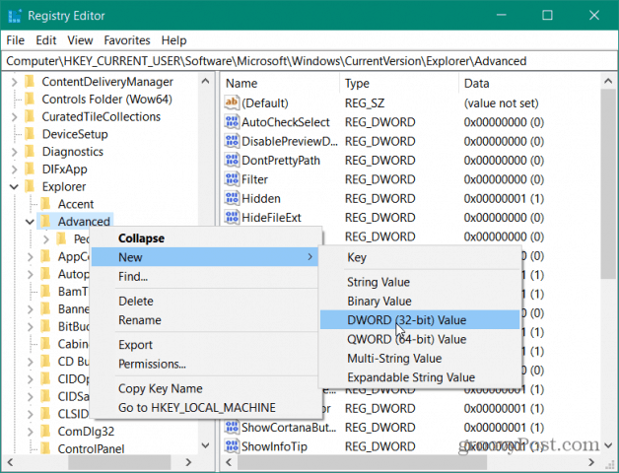This screenshot has height=473, width=619.
Task: Click the Registry Editor app icon in title bar
Action: coord(15,16)
